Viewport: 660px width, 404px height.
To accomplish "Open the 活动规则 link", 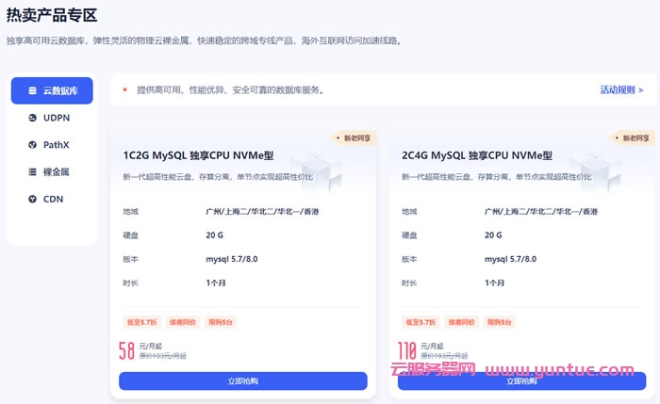I will 621,90.
